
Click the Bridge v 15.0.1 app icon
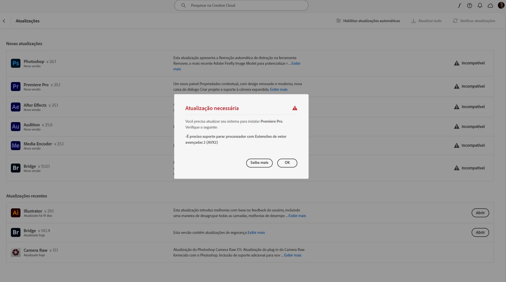[16, 168]
